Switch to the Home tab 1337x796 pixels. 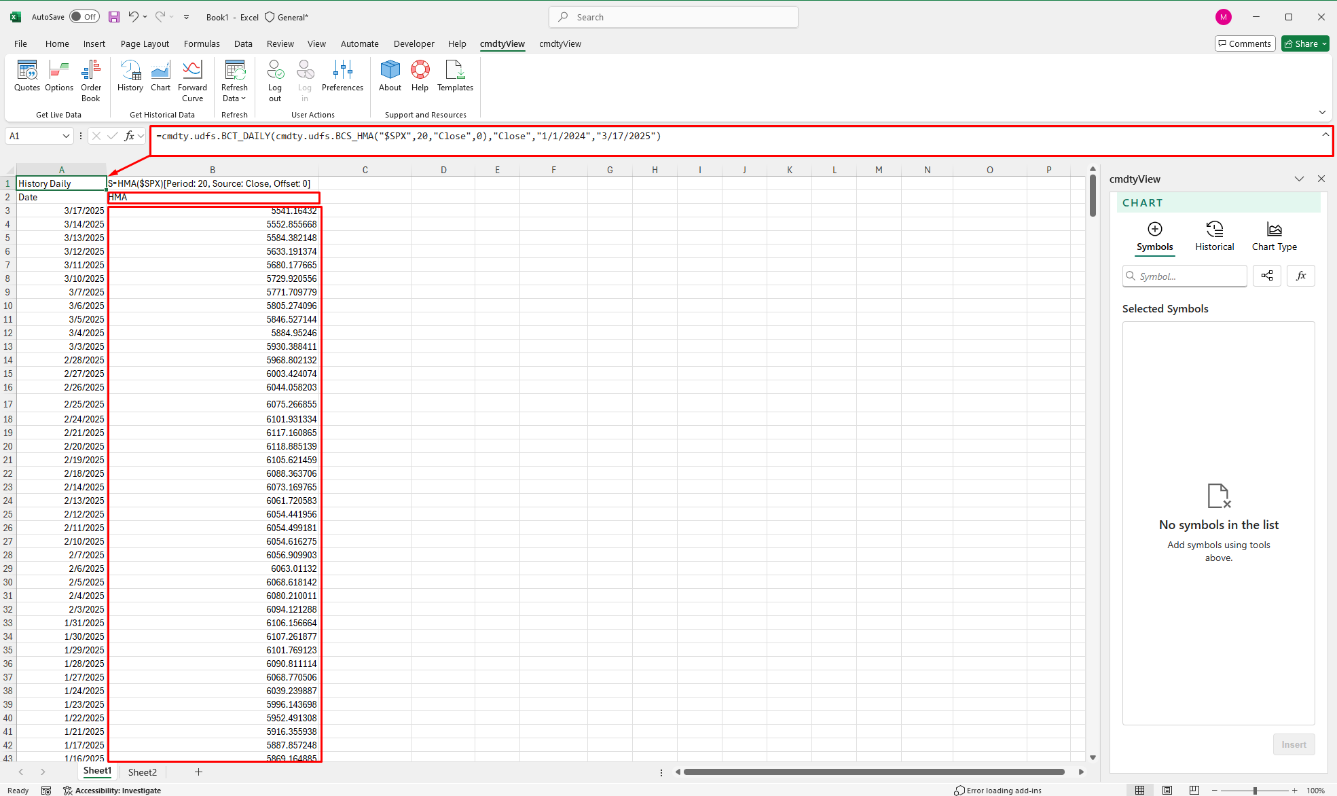tap(57, 43)
